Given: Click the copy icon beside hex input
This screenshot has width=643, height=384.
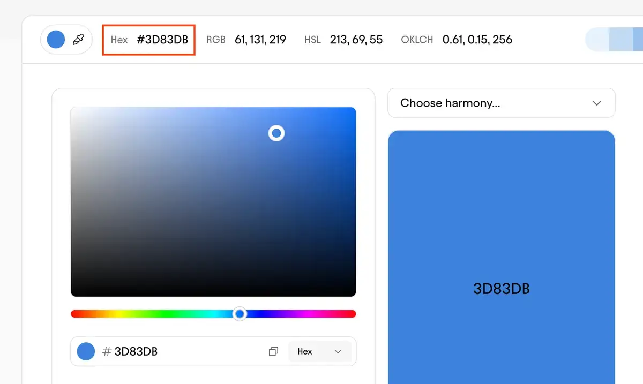Looking at the screenshot, I should tap(273, 351).
